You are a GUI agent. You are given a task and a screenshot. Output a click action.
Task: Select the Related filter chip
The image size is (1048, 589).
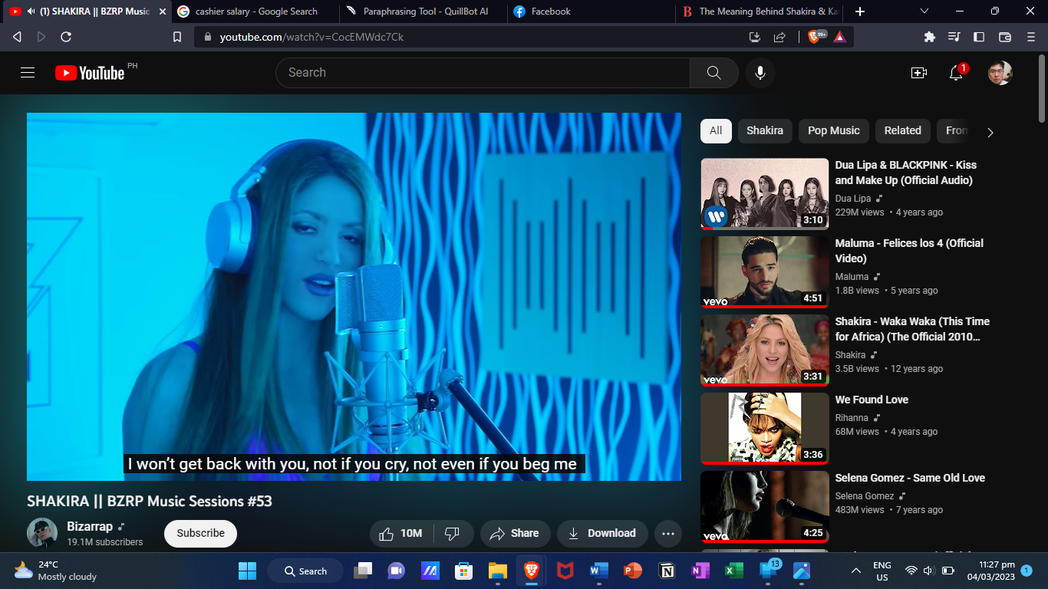pos(903,130)
